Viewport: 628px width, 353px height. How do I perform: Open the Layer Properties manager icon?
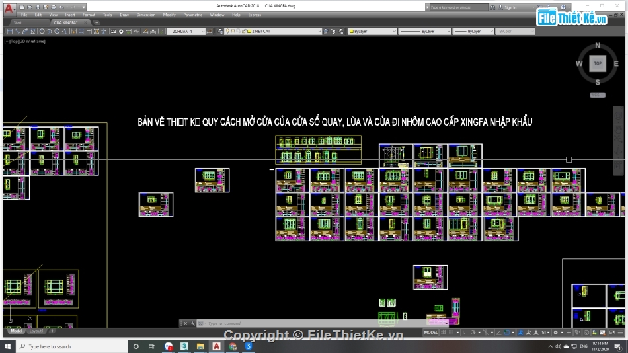click(220, 31)
